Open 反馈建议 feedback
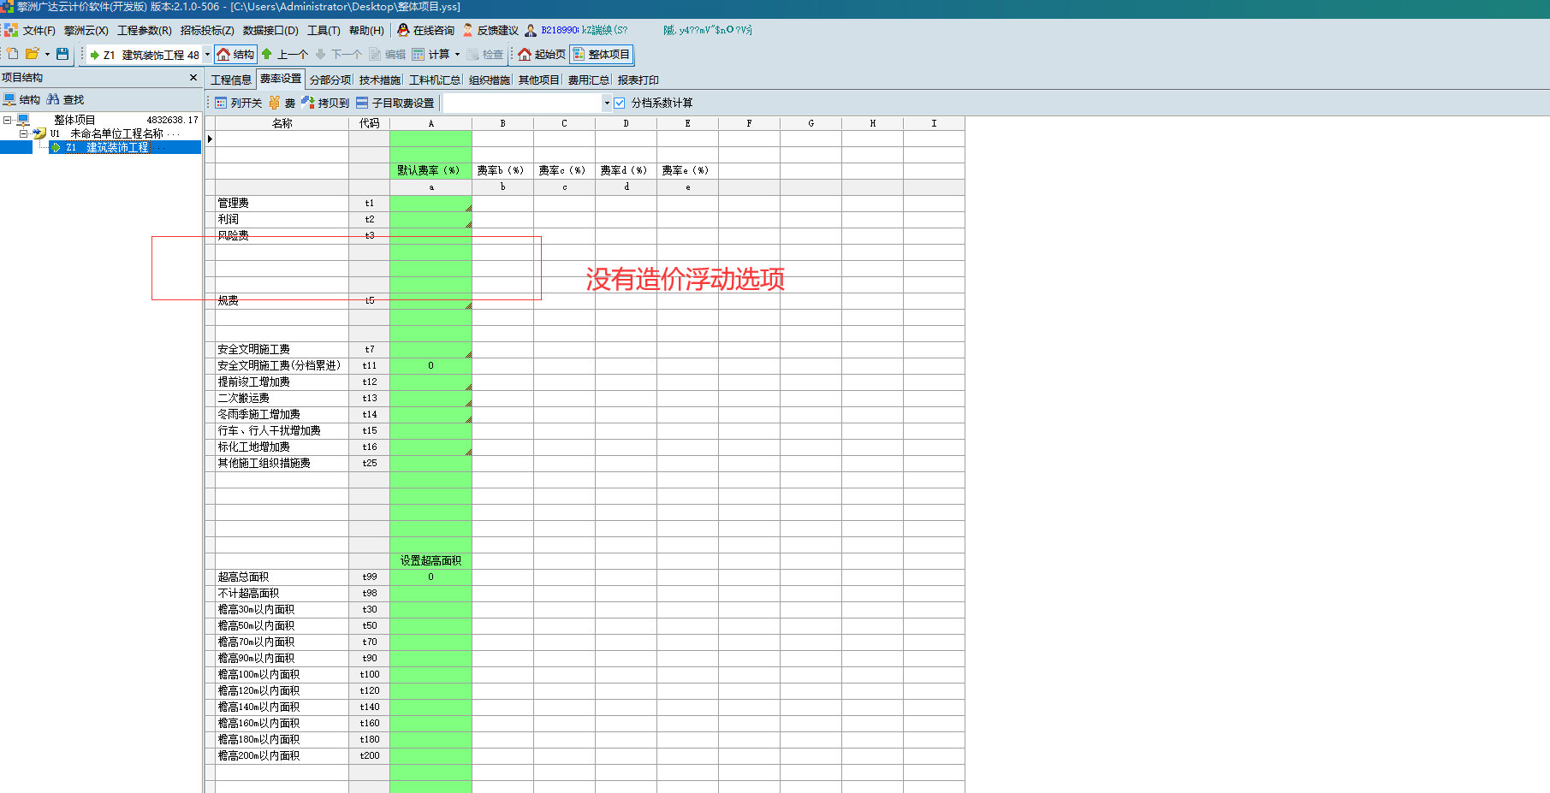 coord(490,31)
